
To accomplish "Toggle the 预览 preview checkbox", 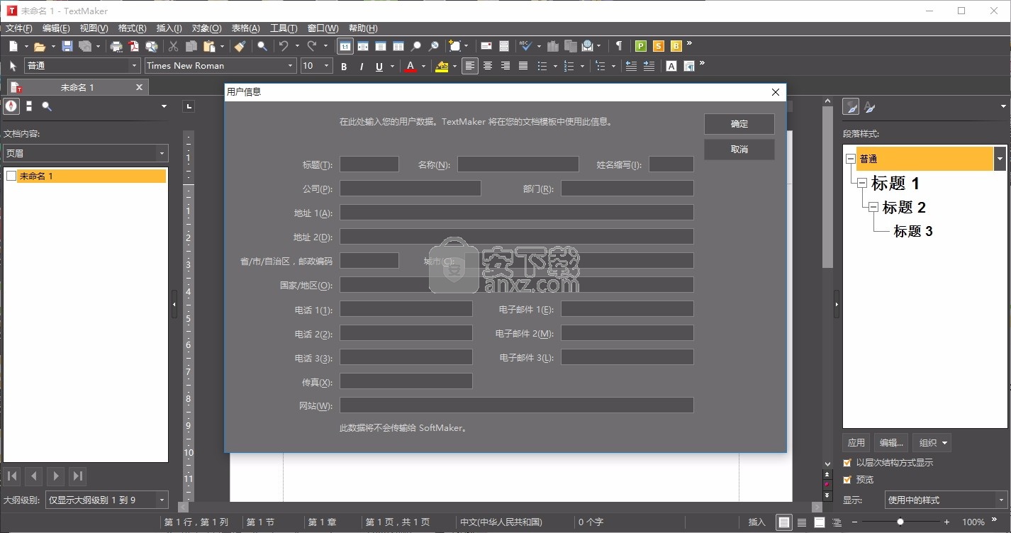I will [x=847, y=480].
